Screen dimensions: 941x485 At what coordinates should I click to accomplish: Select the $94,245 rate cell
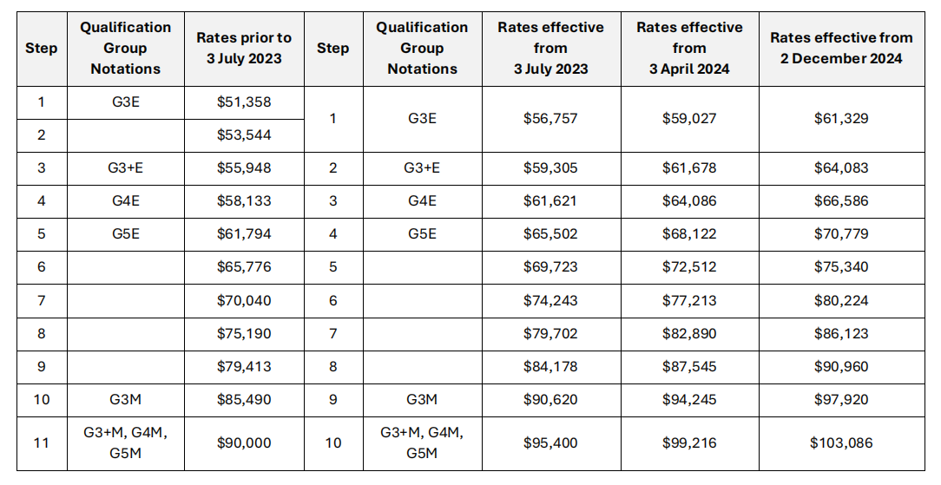click(689, 400)
